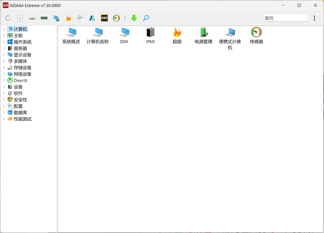324x233 pixels.
Task: Expand the DirectX tree node
Action: [4, 80]
